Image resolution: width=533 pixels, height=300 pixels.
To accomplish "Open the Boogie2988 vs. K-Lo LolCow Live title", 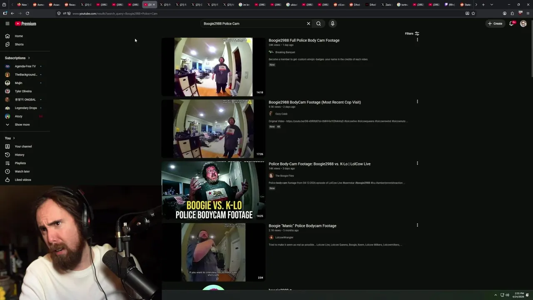I will coord(319,164).
